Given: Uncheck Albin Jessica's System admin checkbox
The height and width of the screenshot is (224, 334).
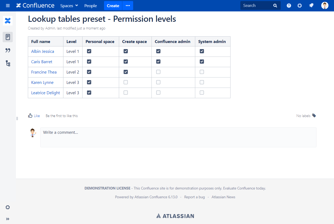Looking at the screenshot, I should (x=202, y=51).
